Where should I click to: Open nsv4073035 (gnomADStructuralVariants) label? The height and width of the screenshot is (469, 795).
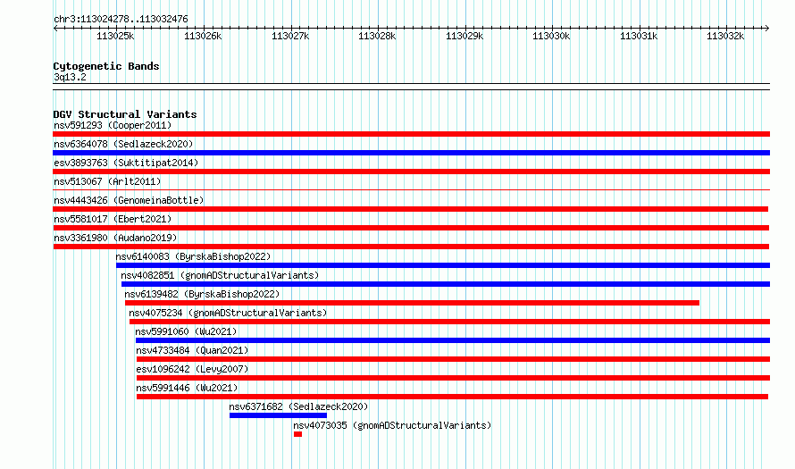pyautogui.click(x=392, y=425)
